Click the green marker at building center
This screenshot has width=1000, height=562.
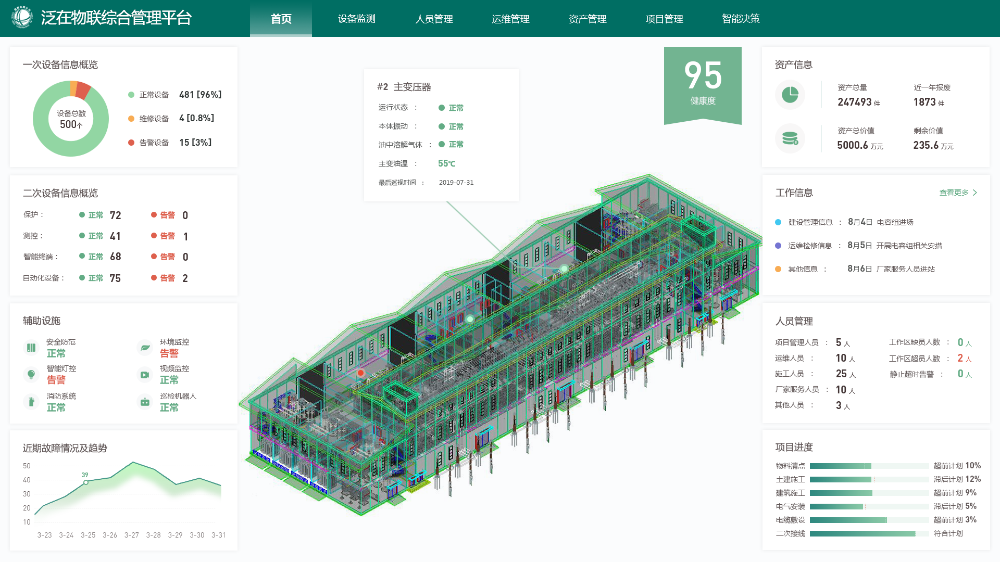click(470, 319)
